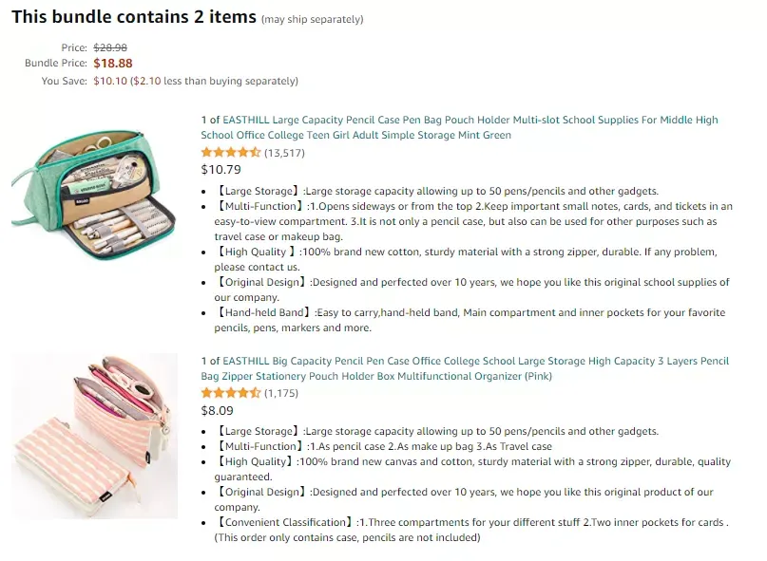Open the EASTHILL Mint Green pencil case link
This screenshot has height=561, width=767.
point(459,127)
